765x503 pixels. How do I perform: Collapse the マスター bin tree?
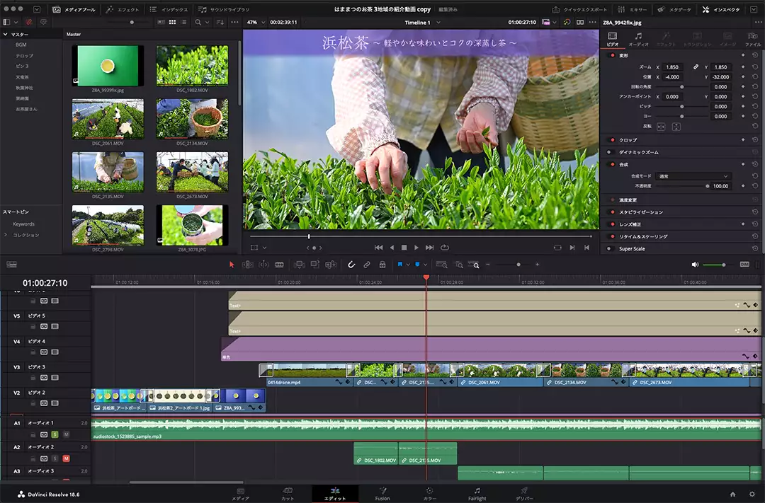click(x=6, y=34)
